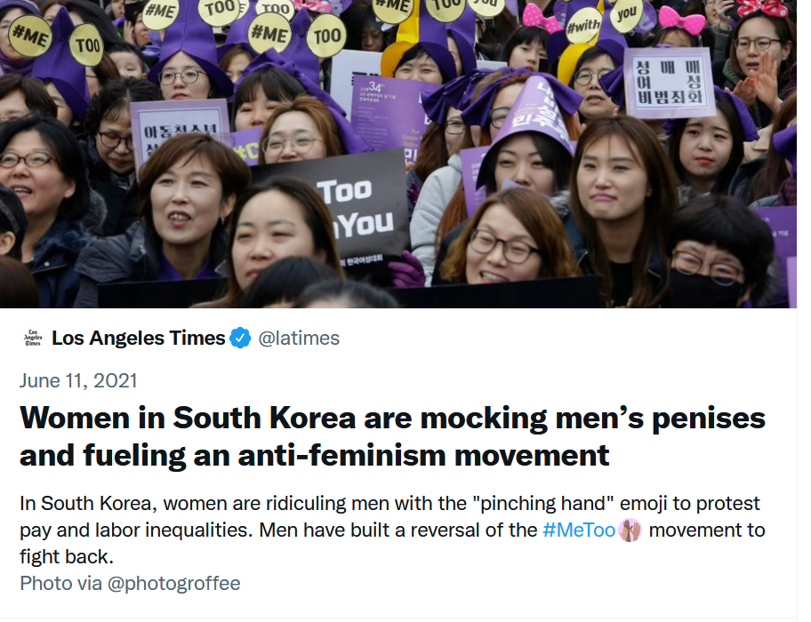The width and height of the screenshot is (811, 622).
Task: Open the @latimes handle
Action: click(x=299, y=339)
